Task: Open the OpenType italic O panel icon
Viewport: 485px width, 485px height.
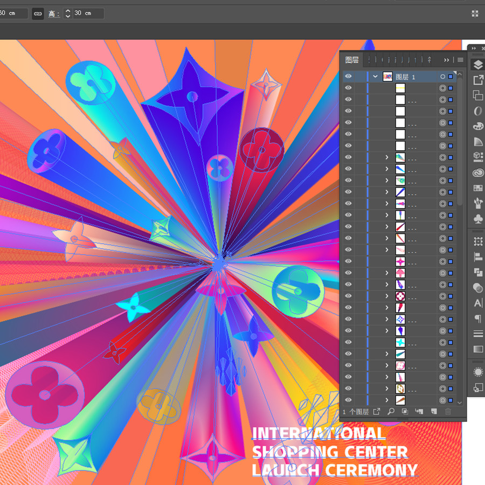Action: (x=478, y=110)
